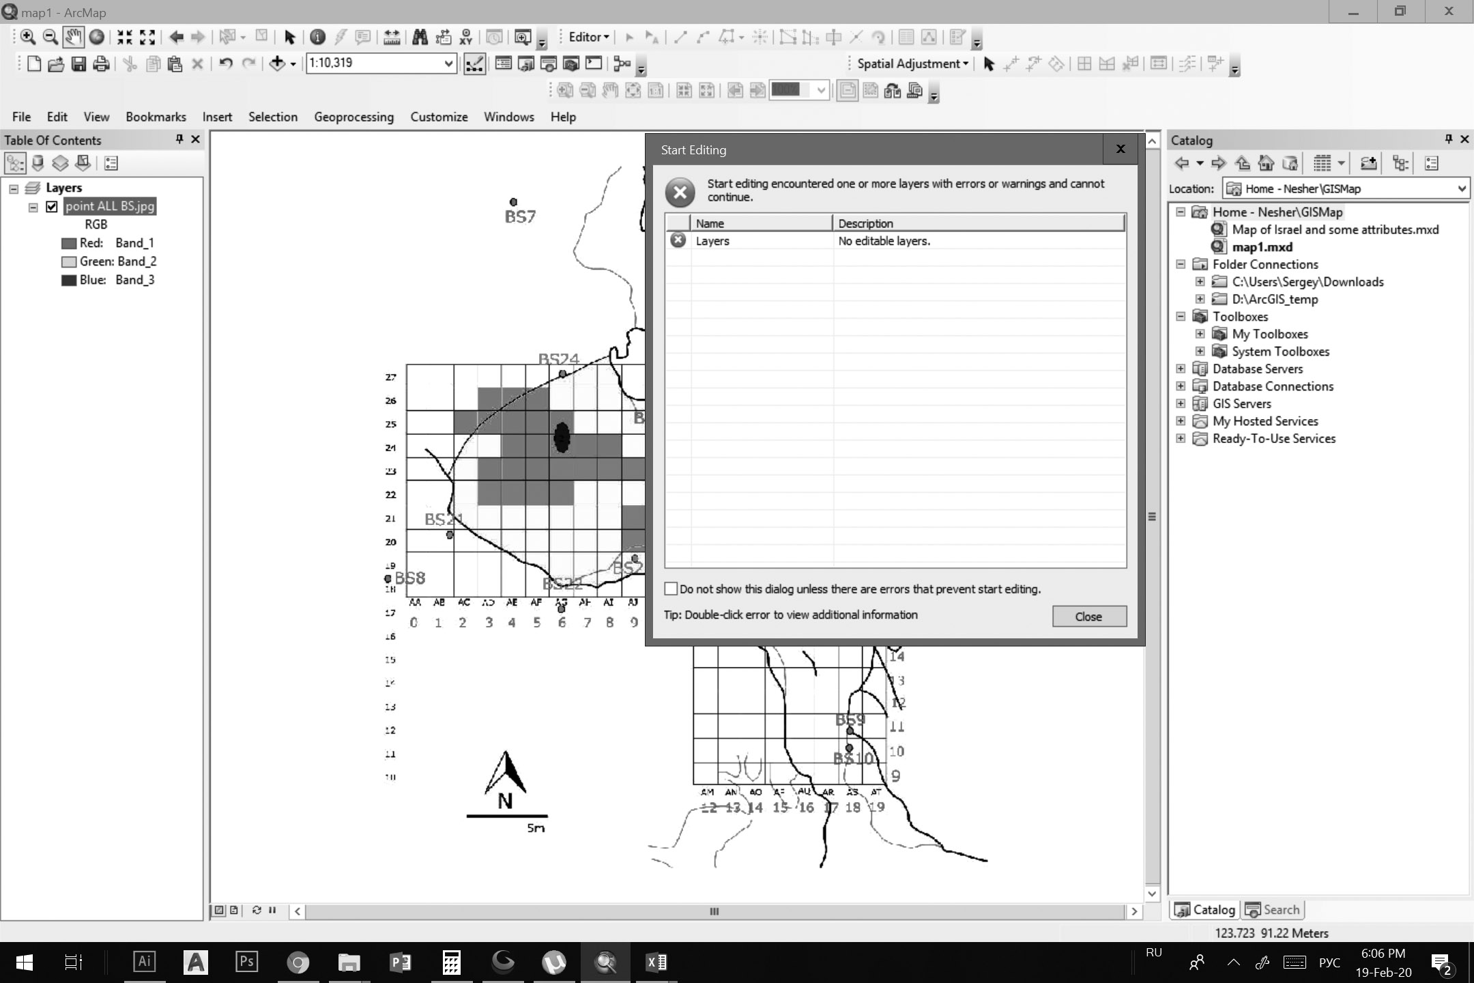Open the Geoprocessing menu
This screenshot has width=1474, height=983.
point(353,117)
